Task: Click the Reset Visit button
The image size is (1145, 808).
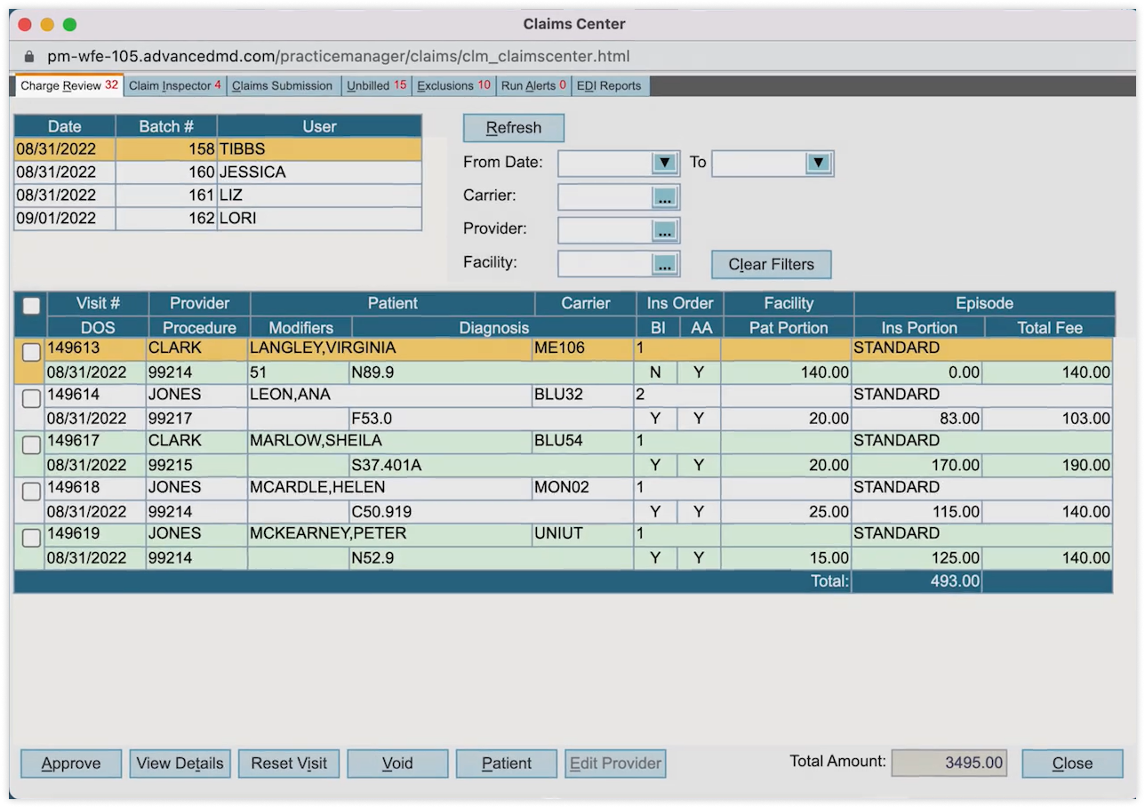Action: [x=289, y=764]
